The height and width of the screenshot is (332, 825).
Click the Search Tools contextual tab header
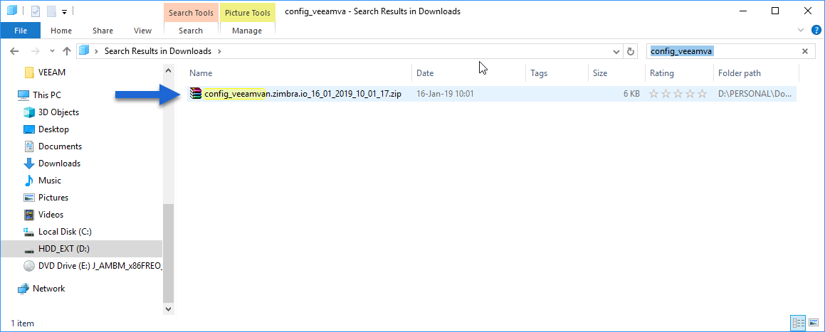click(191, 12)
